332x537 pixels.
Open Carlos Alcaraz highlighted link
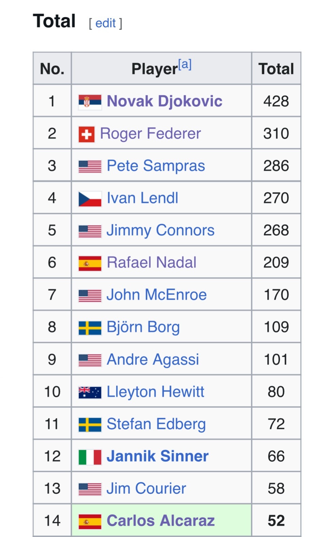click(161, 521)
